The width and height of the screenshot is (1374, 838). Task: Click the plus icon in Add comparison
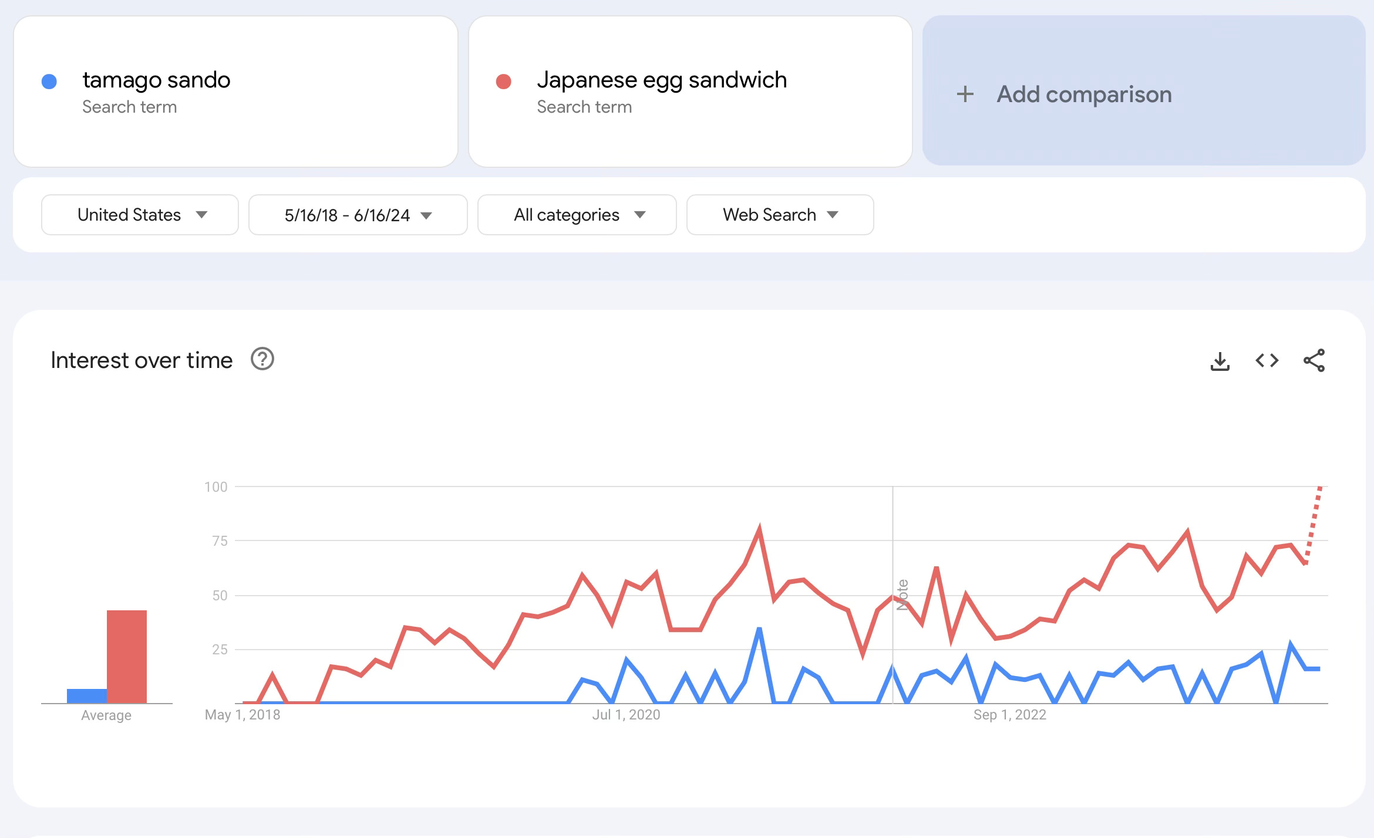click(x=965, y=94)
